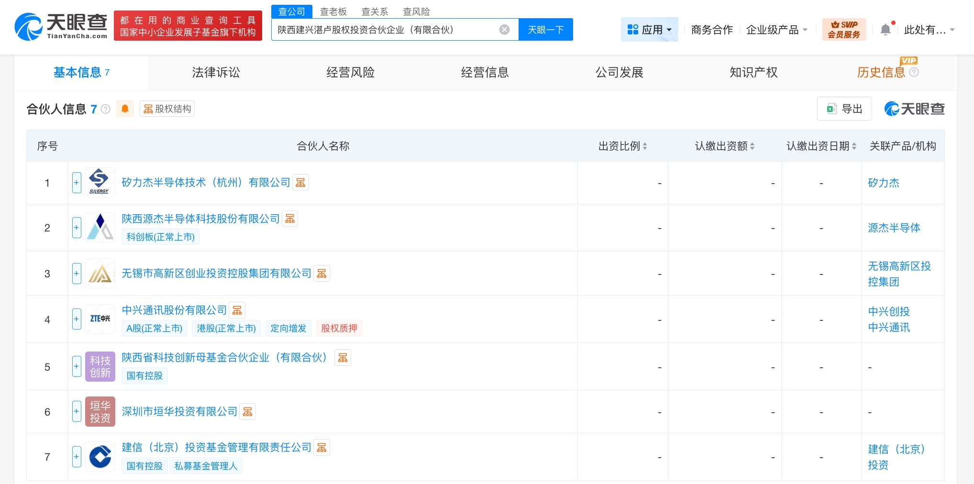
Task: Click the TianYanCha logo at top left
Action: 61,26
